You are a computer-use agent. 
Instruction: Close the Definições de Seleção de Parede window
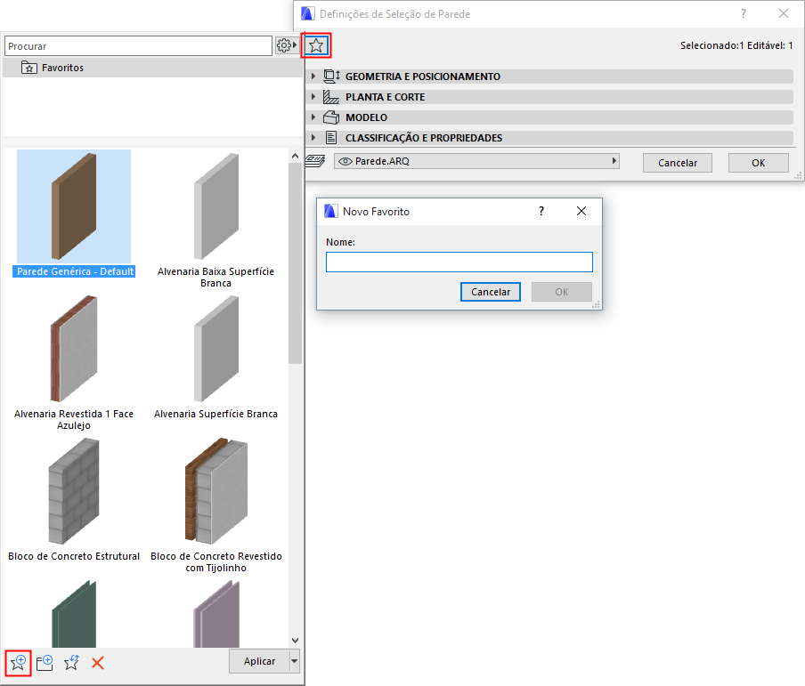point(784,13)
